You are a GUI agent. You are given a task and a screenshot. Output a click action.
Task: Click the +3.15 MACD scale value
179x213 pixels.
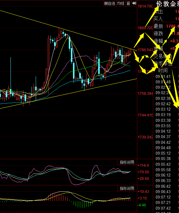142,198
